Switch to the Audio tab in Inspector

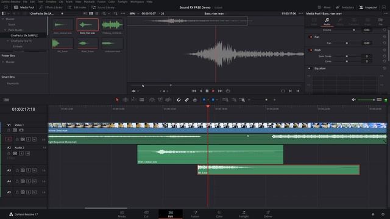click(327, 22)
